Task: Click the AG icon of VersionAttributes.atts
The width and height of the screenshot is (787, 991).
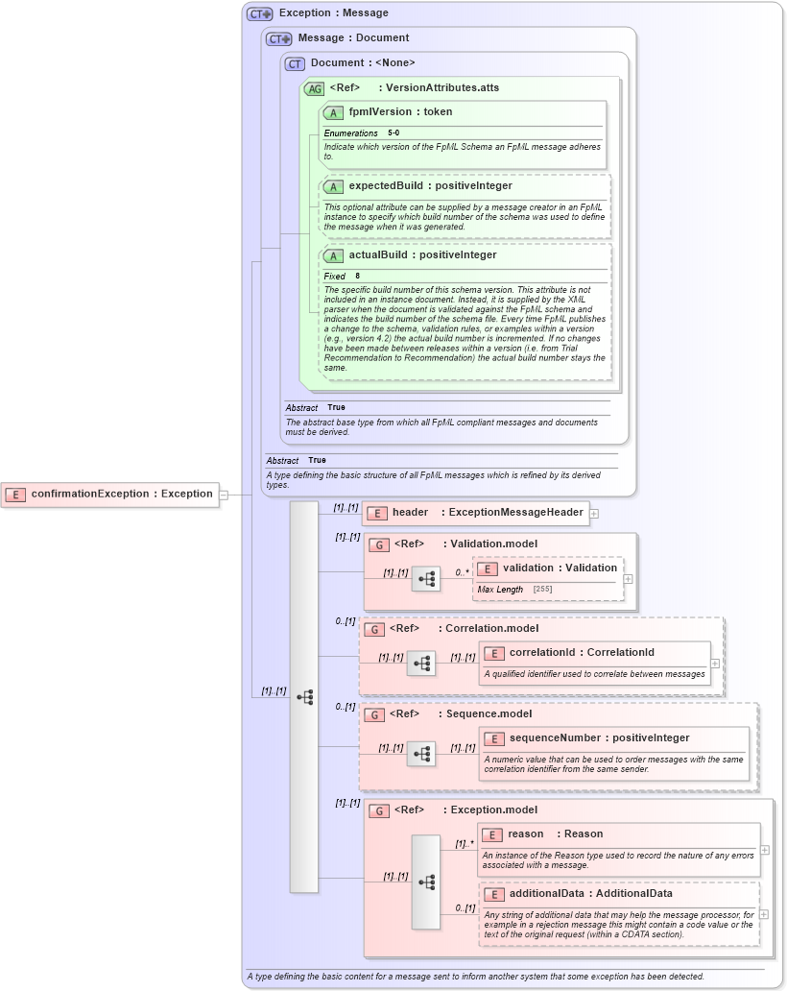Action: [314, 89]
